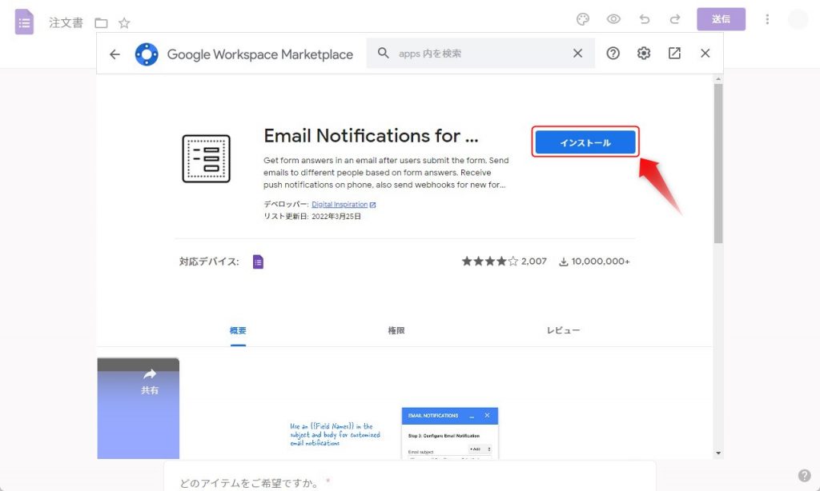820x491 pixels.
Task: Click the Email Notifications app icon
Action: coord(206,158)
